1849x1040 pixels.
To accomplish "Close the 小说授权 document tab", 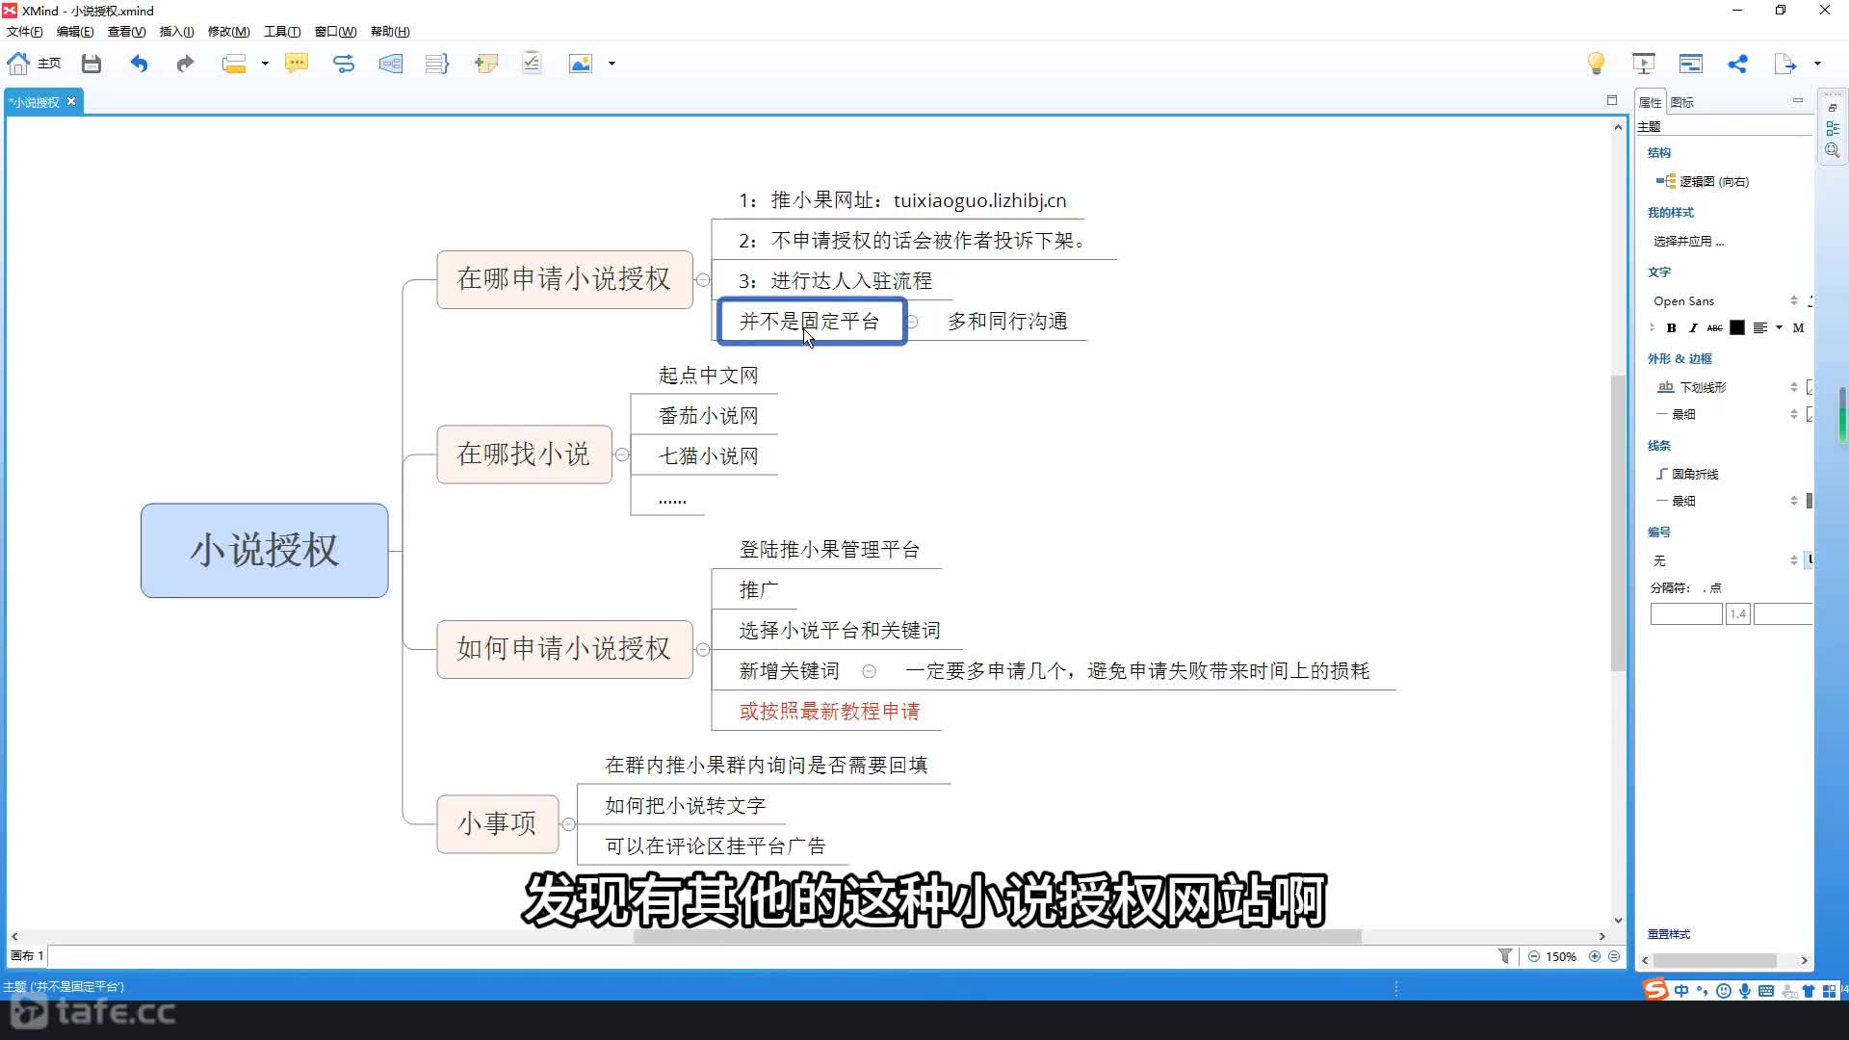I will pos(71,101).
